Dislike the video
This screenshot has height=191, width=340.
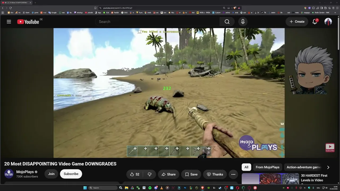click(x=150, y=174)
